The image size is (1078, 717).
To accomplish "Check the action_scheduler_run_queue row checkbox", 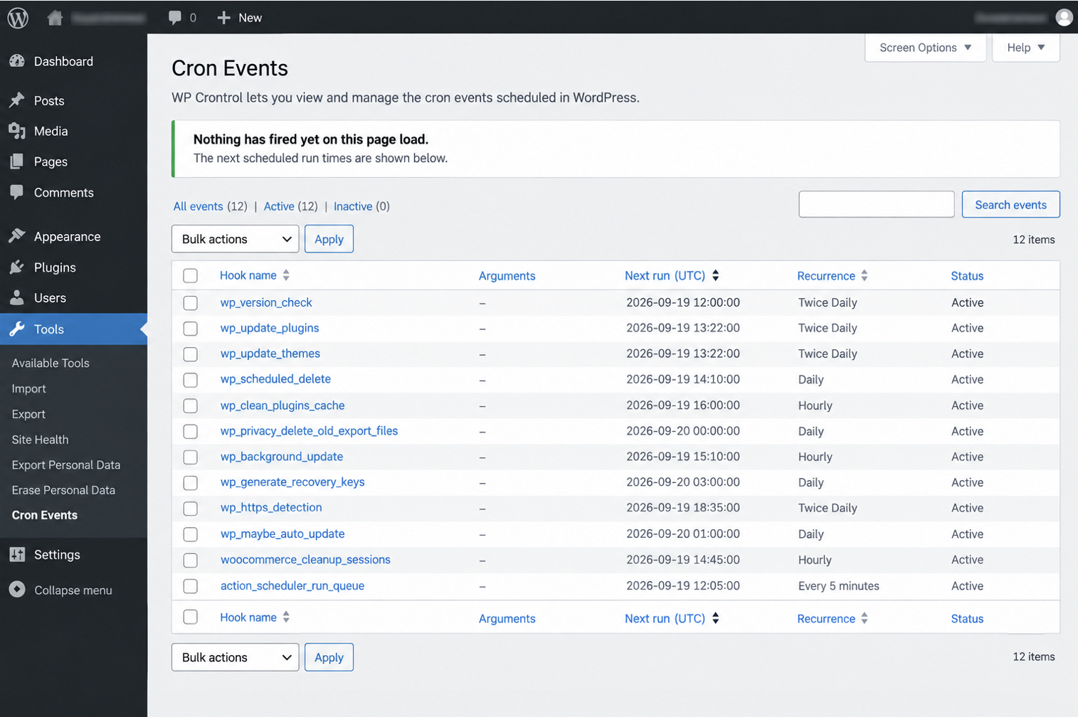I will (190, 585).
